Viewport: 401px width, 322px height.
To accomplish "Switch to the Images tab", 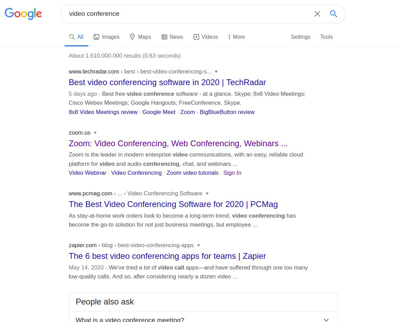I will pos(107,37).
